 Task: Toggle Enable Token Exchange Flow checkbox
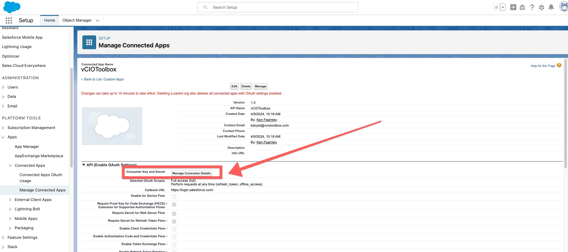pyautogui.click(x=174, y=245)
